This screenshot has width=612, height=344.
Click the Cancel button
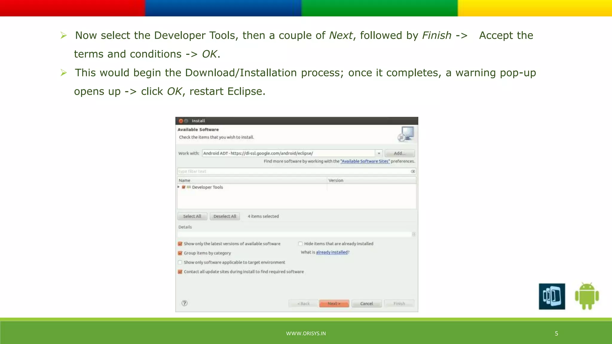(367, 303)
